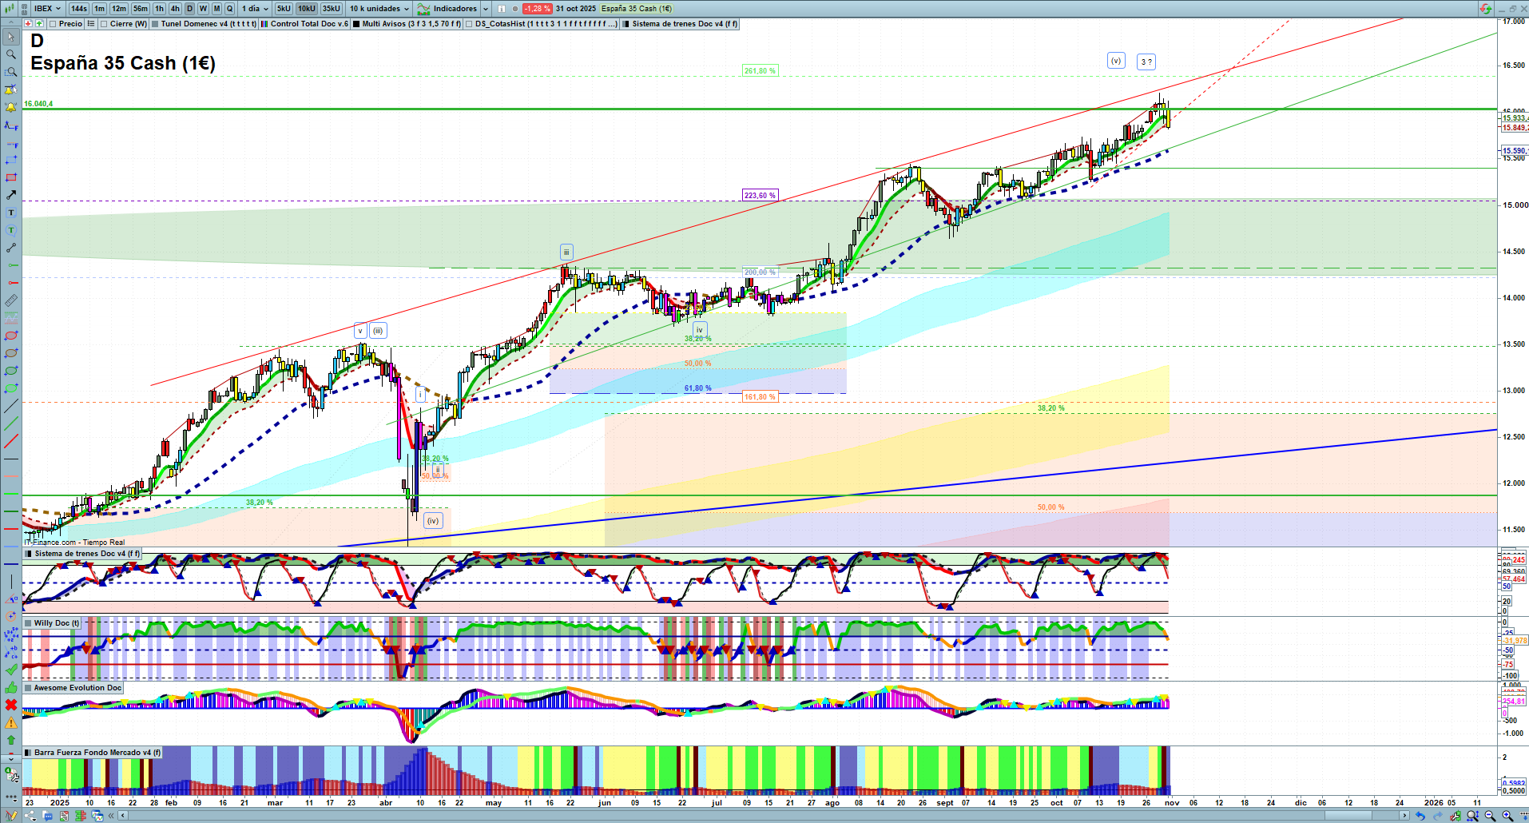Select the green ellipse drawing tool
The image size is (1529, 823).
11,371
